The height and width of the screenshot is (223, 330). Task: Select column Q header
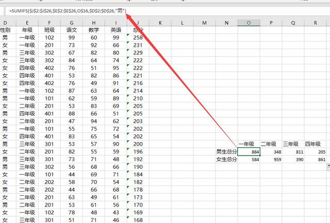tap(293, 23)
